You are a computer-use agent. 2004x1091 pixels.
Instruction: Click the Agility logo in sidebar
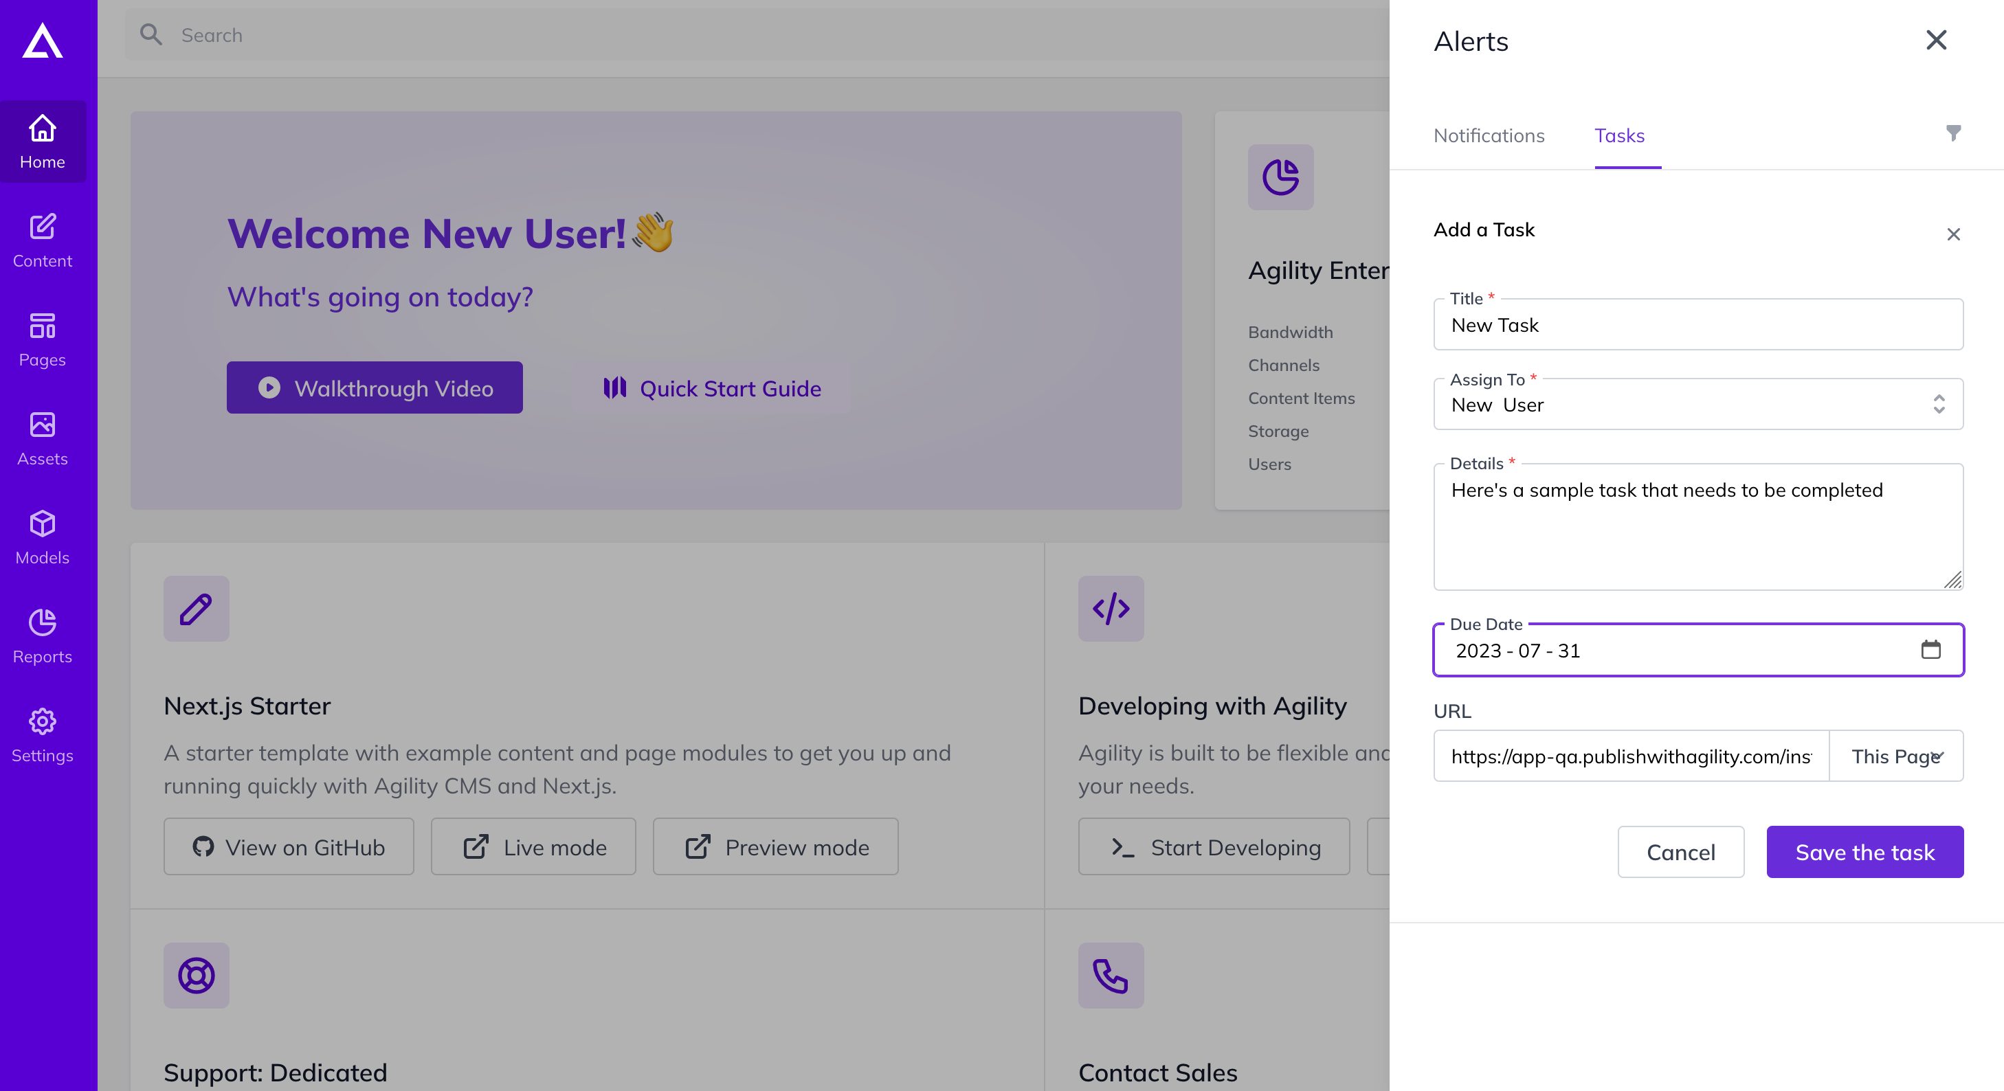(x=42, y=41)
